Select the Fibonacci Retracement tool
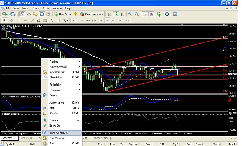Screen dimensions: 242x146 click(x=45, y=20)
